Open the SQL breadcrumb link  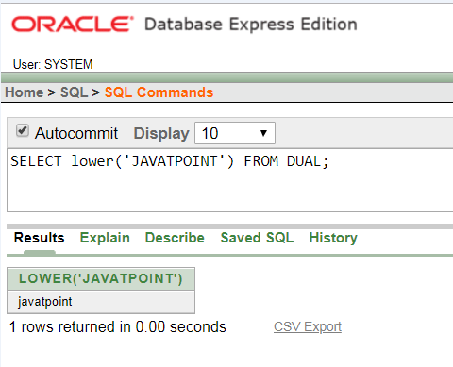pos(74,92)
